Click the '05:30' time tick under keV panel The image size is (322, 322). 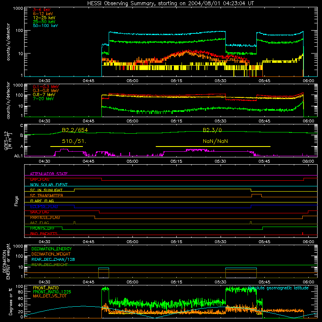(220, 81)
